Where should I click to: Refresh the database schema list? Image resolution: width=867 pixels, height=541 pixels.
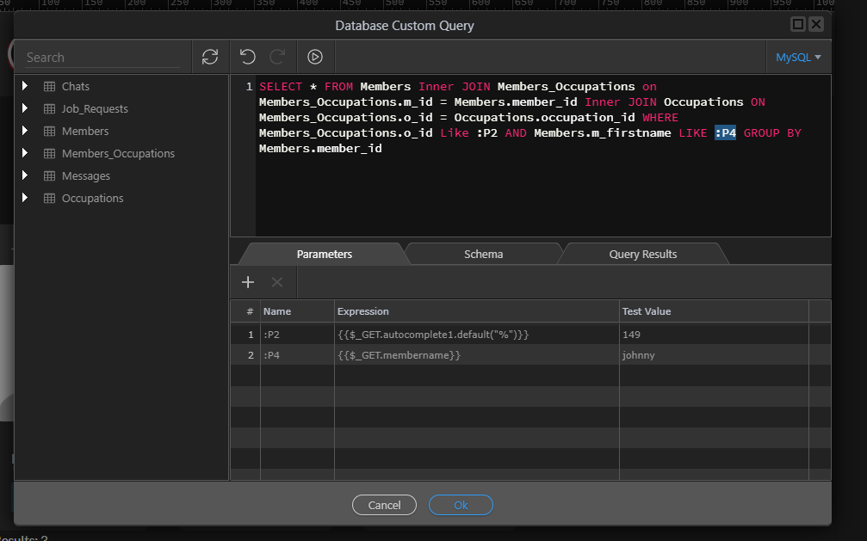point(210,57)
